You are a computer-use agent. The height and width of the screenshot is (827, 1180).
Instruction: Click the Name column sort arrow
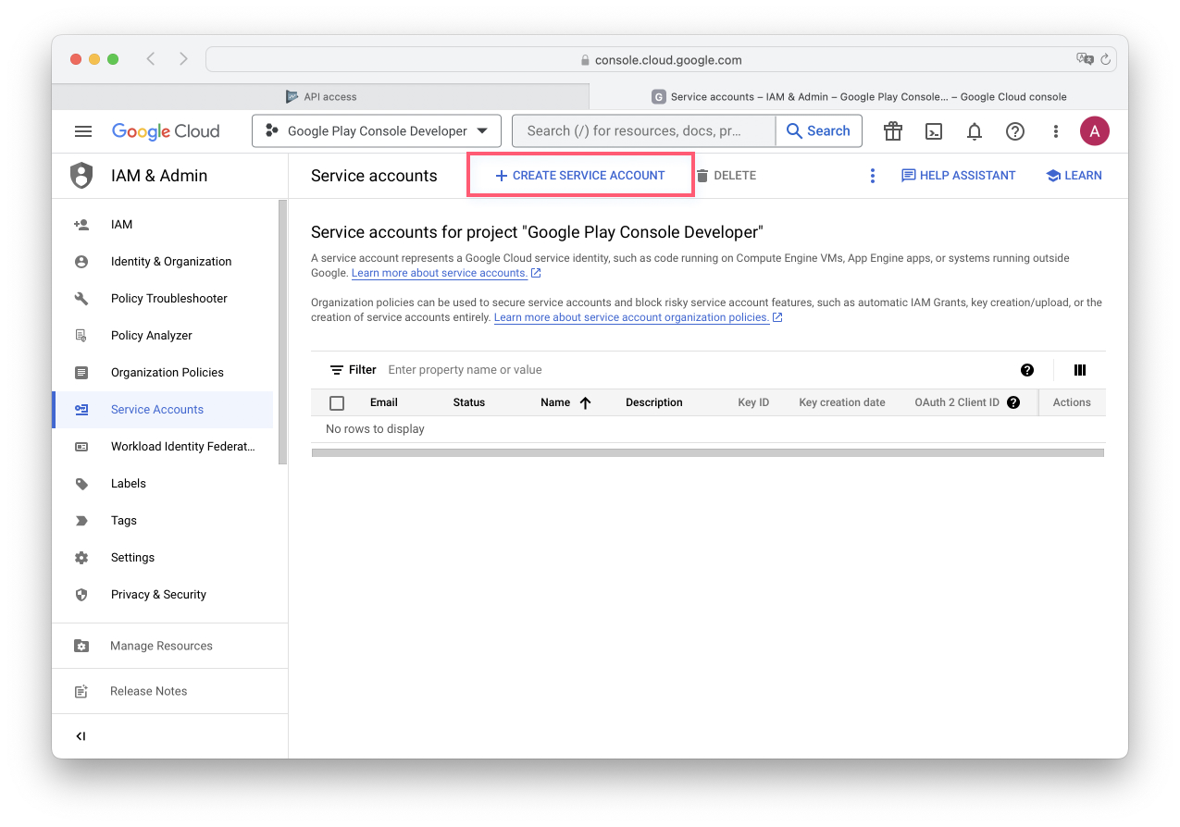coord(585,402)
